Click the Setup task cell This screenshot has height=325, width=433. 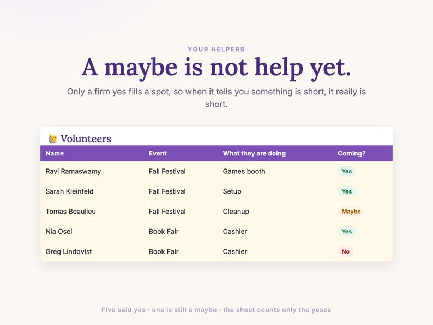[232, 191]
